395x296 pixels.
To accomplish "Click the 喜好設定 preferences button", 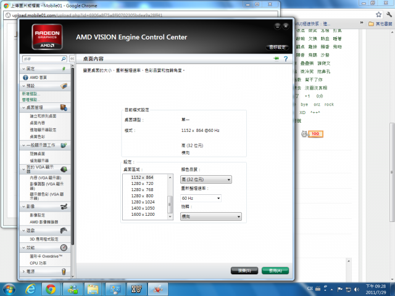I will [277, 47].
